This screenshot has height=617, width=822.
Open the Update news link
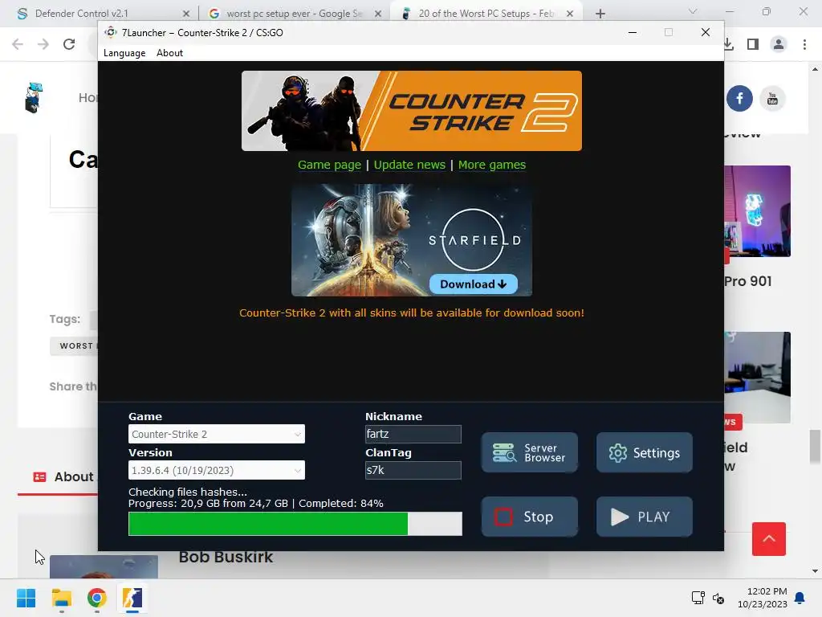point(409,165)
